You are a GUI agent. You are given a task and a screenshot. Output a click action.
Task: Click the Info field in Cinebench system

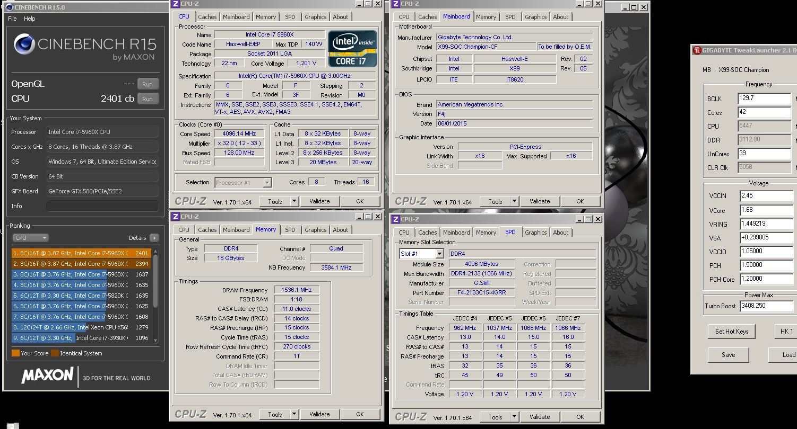(x=102, y=206)
